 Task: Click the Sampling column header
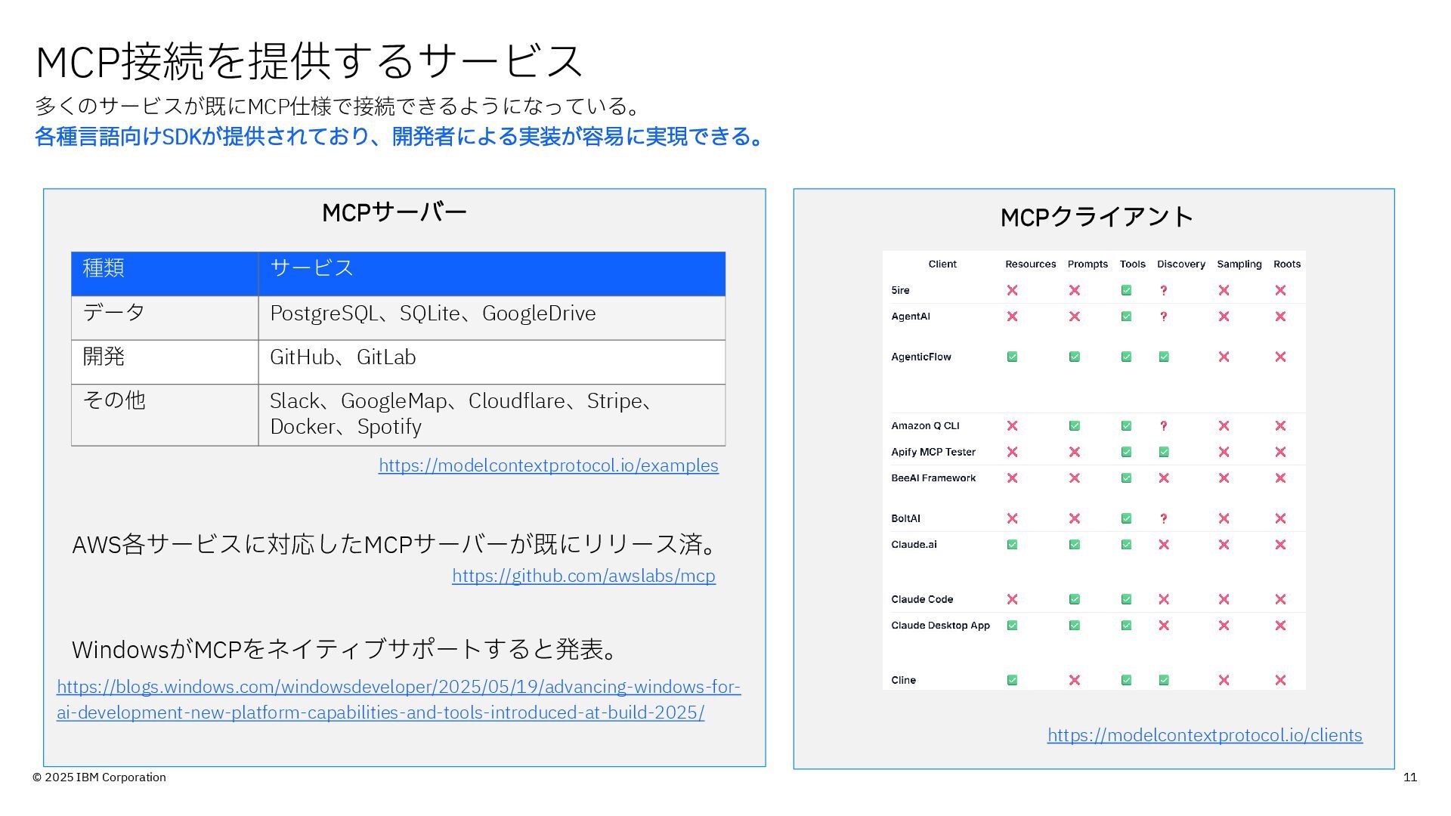pos(1239,264)
